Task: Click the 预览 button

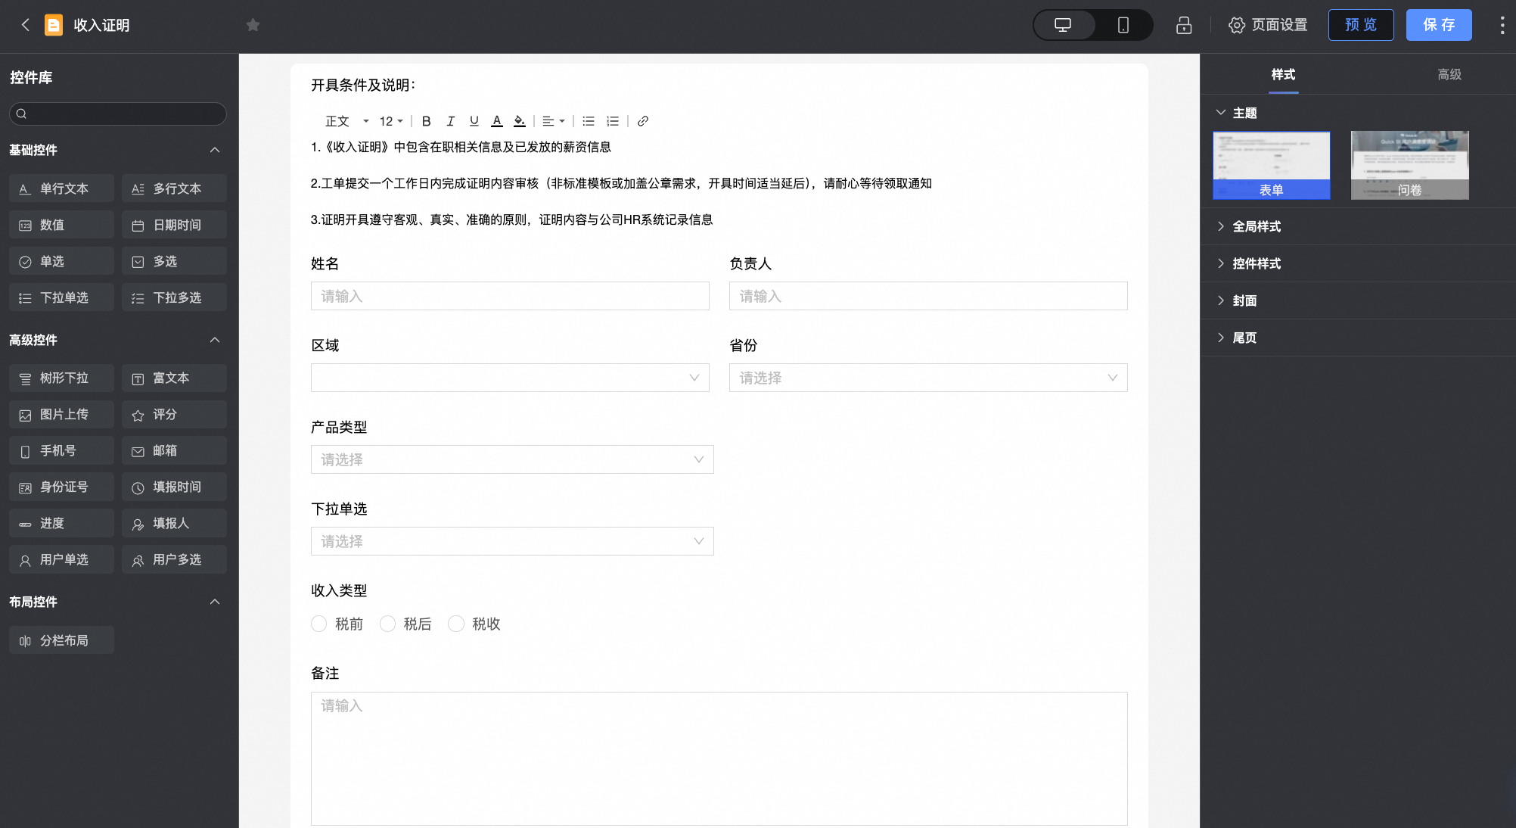Action: [x=1361, y=25]
